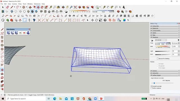
Task: Expand the Instructor panel
Action: pos(165,73)
